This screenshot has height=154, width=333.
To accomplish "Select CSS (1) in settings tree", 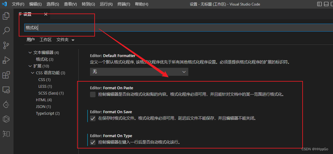I will 44,80.
